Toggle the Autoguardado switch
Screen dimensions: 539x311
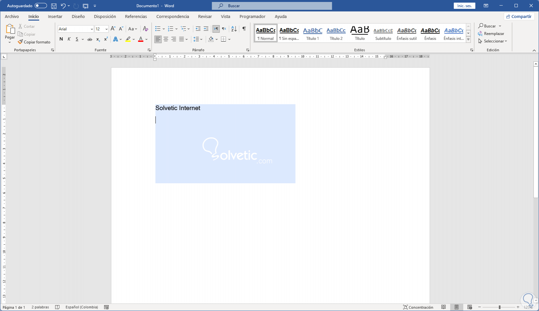(41, 6)
